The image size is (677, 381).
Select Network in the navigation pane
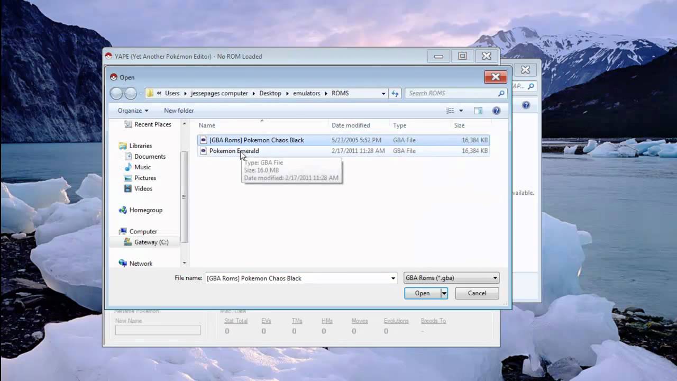tap(141, 263)
